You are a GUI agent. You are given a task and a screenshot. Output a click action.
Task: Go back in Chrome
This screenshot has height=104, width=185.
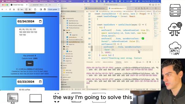(3, 10)
